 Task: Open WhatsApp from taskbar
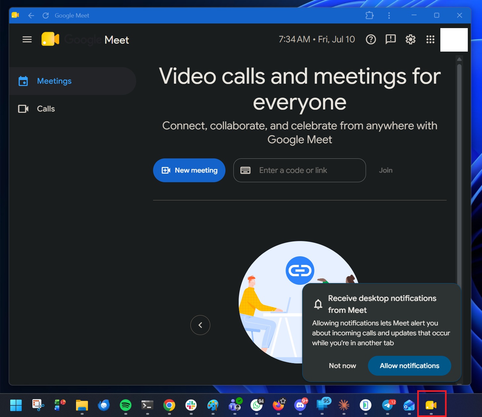click(x=257, y=405)
